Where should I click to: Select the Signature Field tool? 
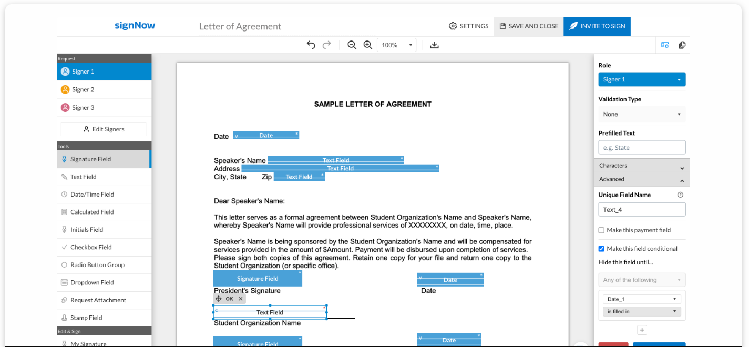pos(104,159)
